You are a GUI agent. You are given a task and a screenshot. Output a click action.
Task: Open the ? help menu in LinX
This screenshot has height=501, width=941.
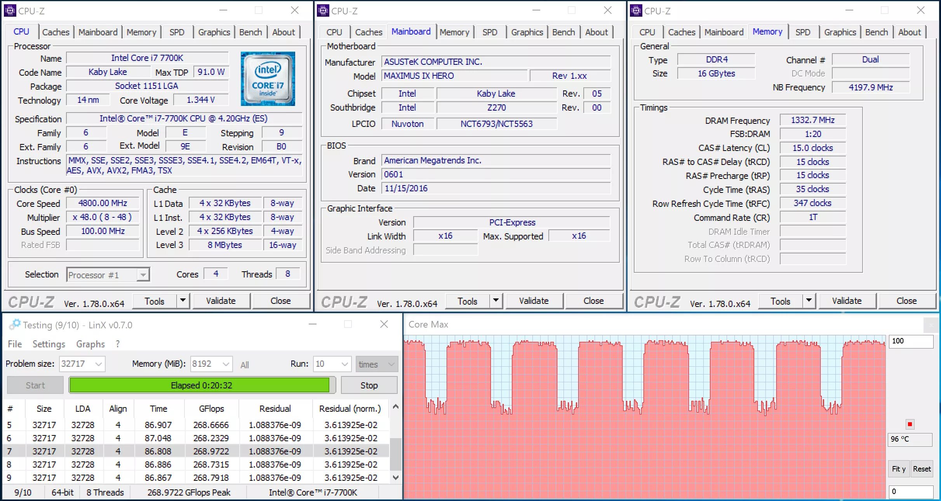coord(118,344)
